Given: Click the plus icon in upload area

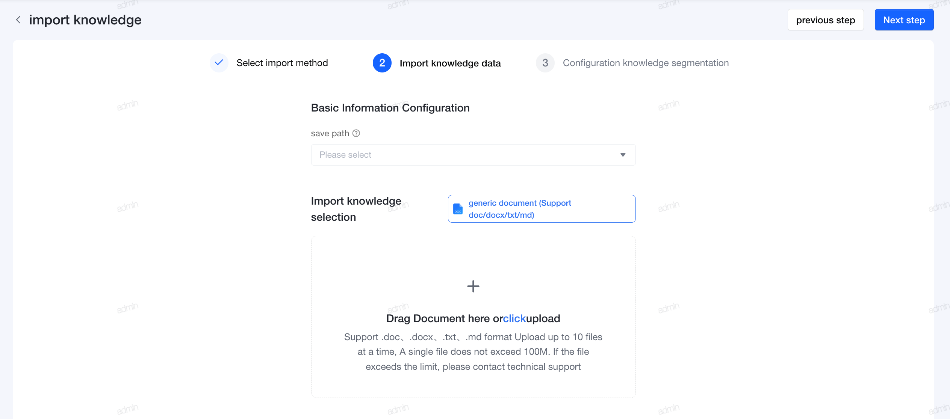Looking at the screenshot, I should [x=473, y=286].
